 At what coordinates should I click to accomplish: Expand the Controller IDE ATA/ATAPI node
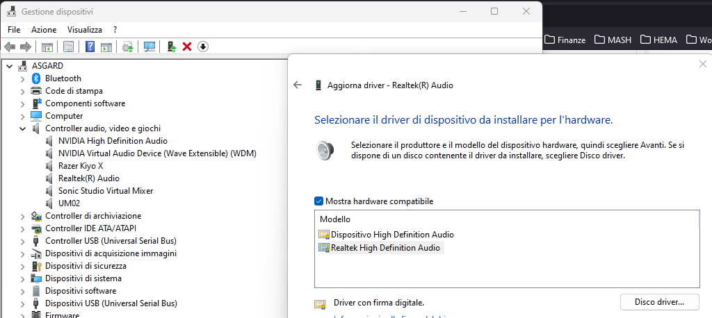[23, 228]
